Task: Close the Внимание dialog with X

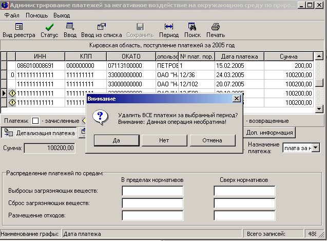Action: click(x=236, y=98)
